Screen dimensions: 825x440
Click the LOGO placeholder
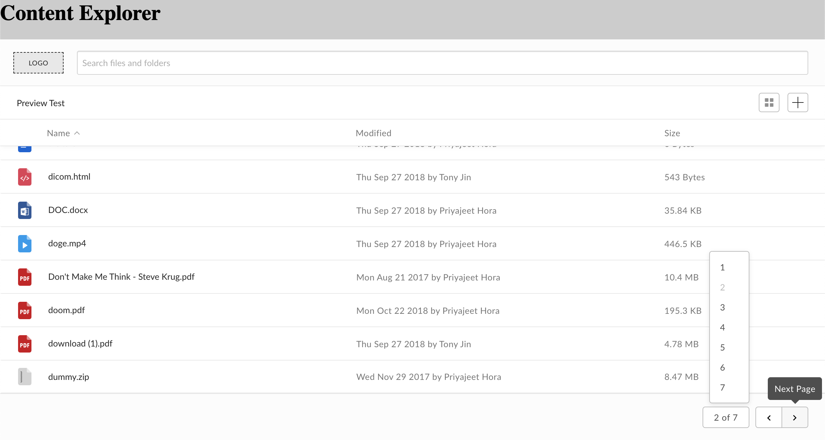click(x=38, y=63)
